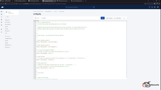Click the browser address bar URL
Image resolution: width=161 pixels, height=90 pixels.
click(x=42, y=4)
